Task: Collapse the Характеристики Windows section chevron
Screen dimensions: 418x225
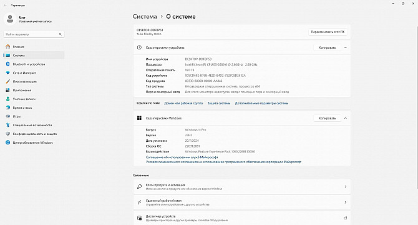Action: (346, 118)
